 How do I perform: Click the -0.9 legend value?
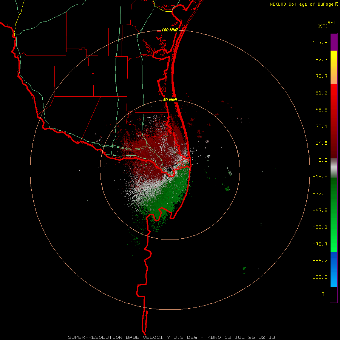(x=321, y=160)
